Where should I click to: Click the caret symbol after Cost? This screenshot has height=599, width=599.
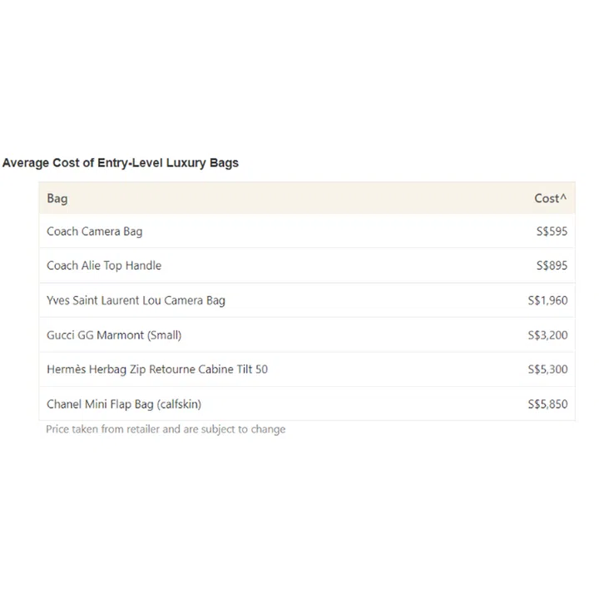coord(563,197)
